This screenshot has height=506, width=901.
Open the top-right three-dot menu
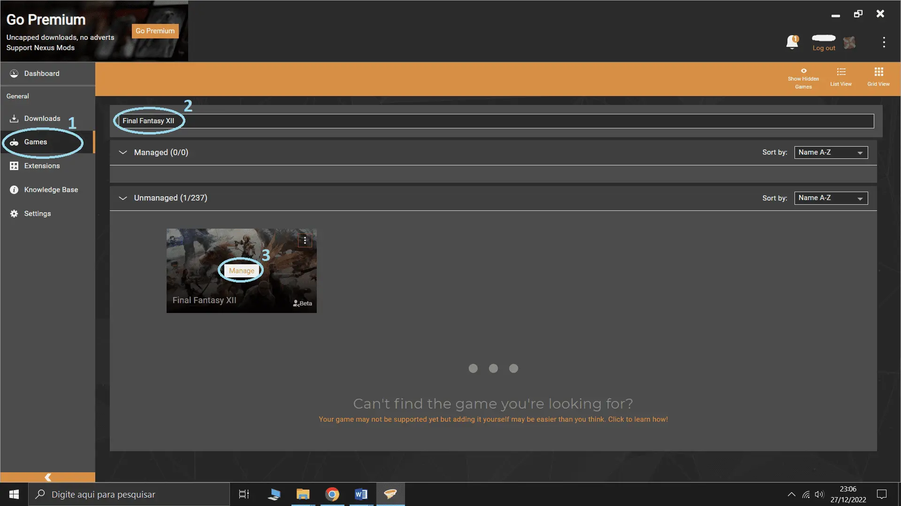tap(884, 42)
